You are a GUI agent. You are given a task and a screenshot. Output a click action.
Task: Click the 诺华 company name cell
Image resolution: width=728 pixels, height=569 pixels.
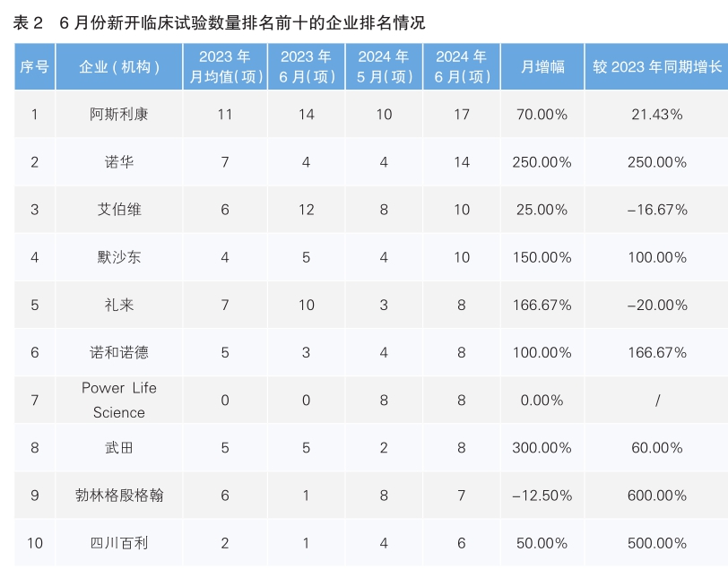(118, 162)
